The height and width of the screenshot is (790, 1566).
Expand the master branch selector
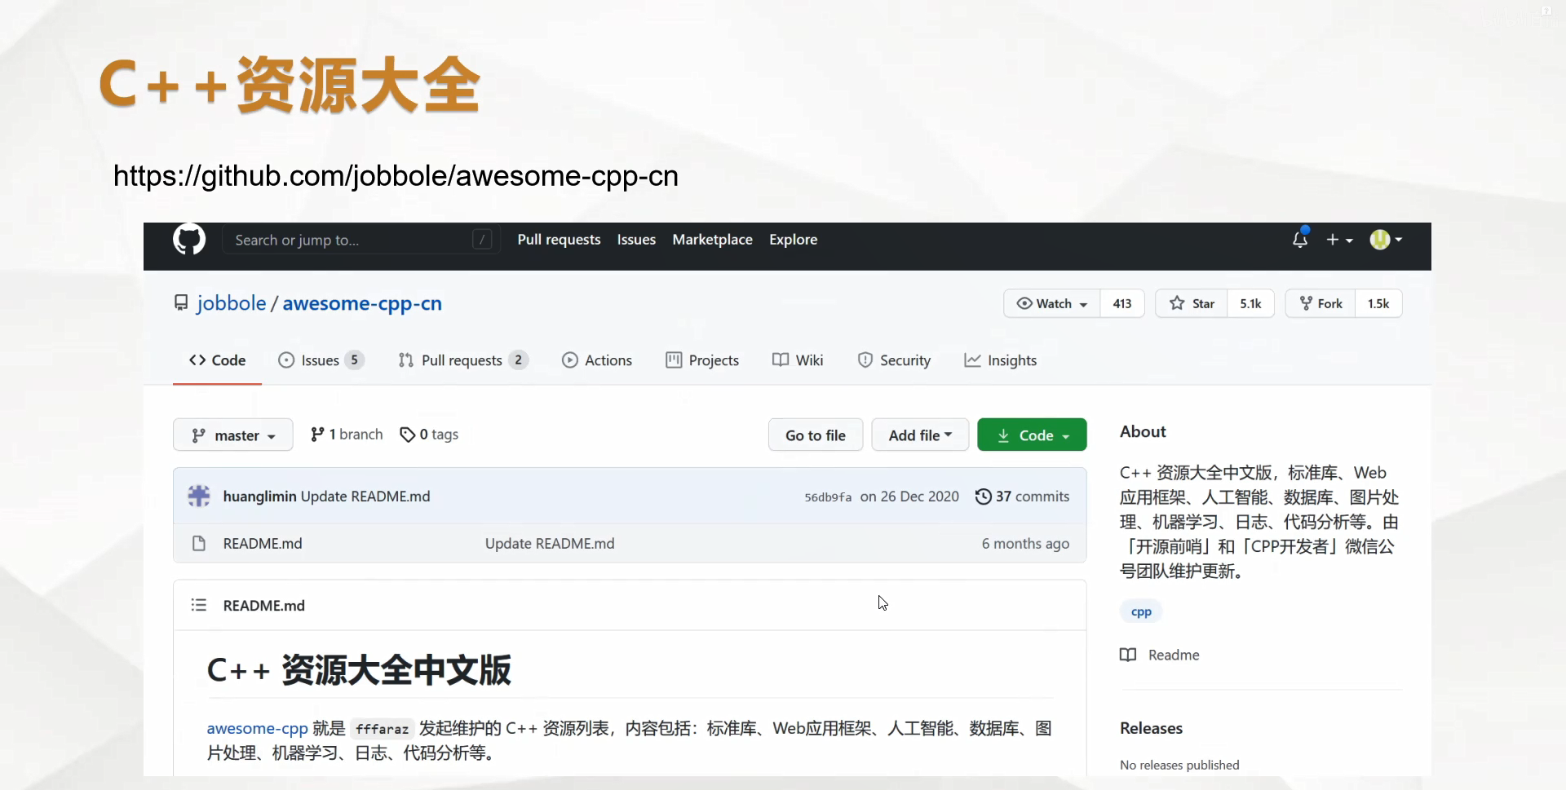pyautogui.click(x=232, y=435)
